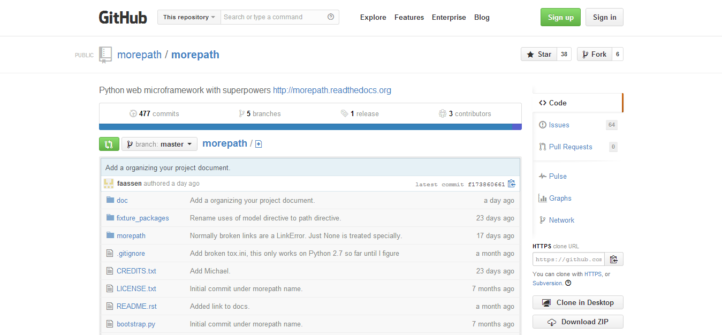Open the 'Add Michael.' commit message link
The width and height of the screenshot is (722, 335).
point(210,271)
